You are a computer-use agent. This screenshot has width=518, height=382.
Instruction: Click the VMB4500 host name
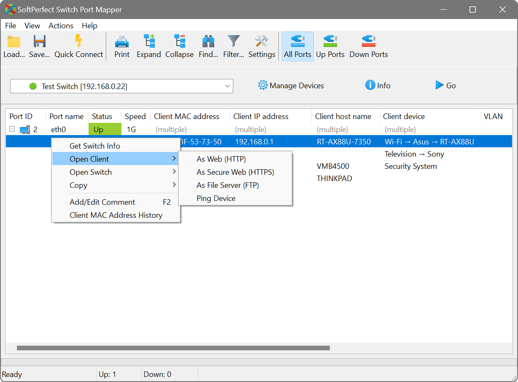point(333,166)
